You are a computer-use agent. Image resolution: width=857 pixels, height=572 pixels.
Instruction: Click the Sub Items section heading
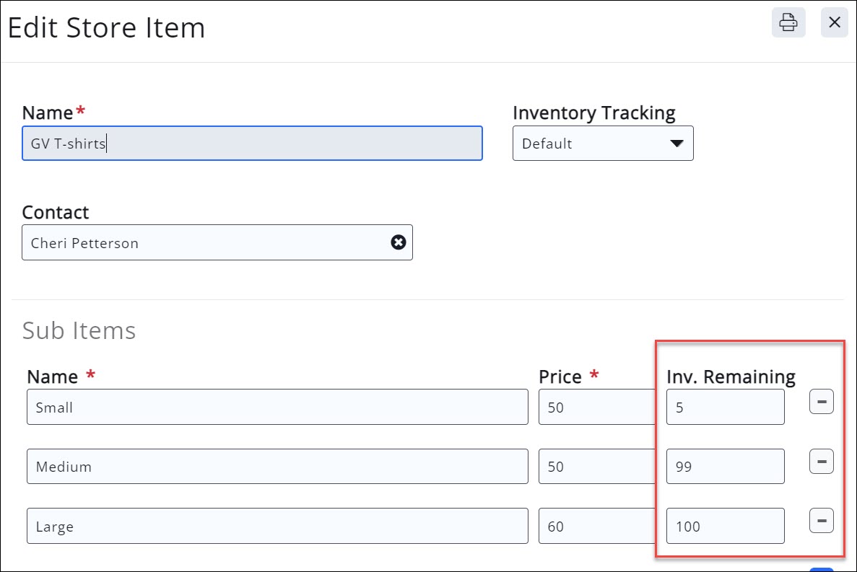79,330
